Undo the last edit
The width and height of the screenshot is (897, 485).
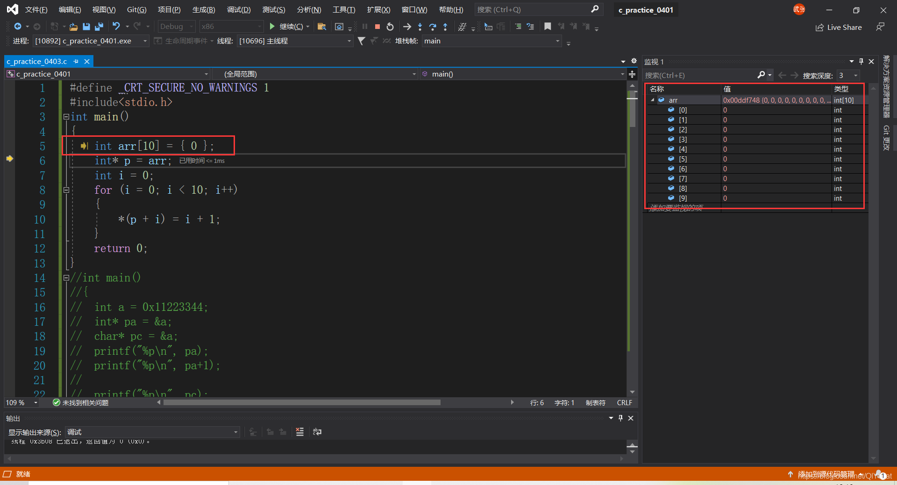pyautogui.click(x=116, y=27)
